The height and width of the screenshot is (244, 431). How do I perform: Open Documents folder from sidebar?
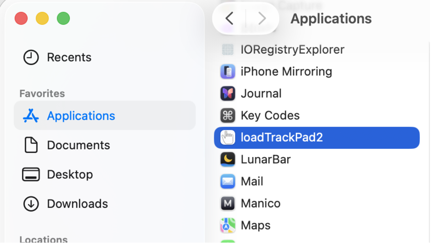pos(104,145)
